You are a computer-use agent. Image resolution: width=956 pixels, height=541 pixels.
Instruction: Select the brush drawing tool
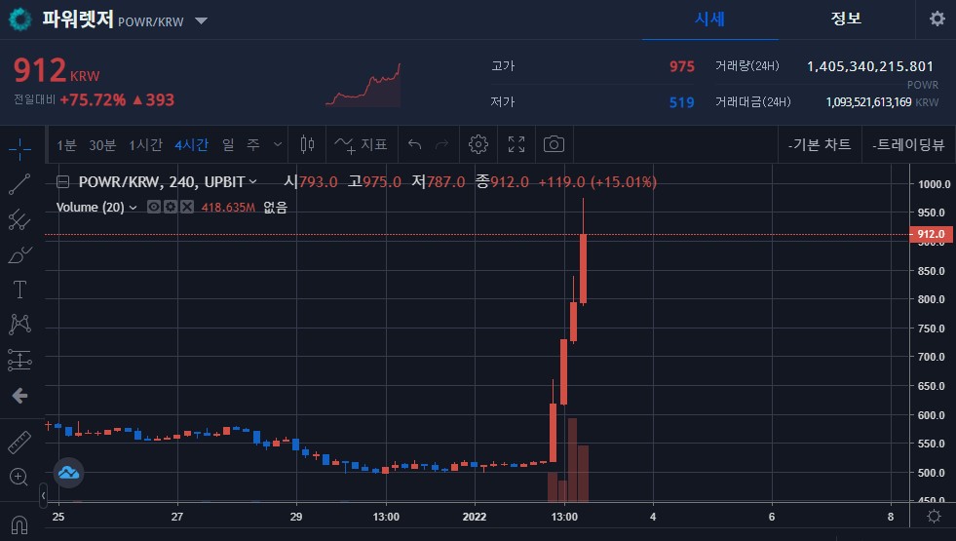coord(19,254)
